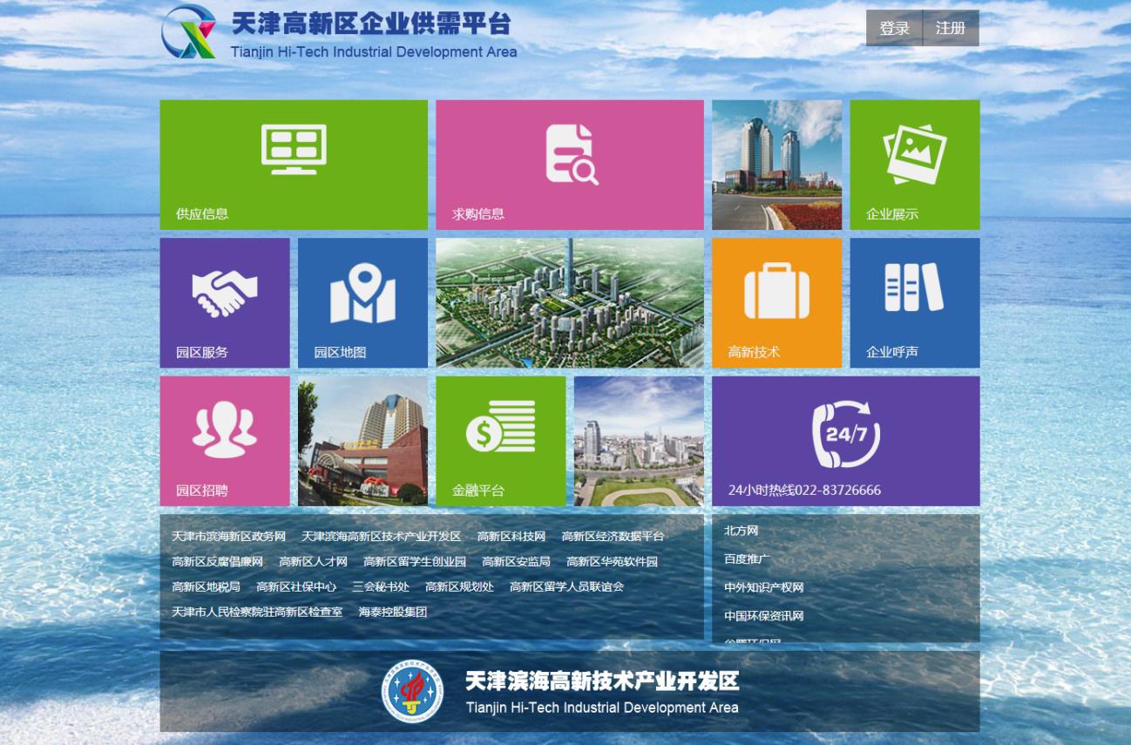Open the 海泰控股集团 link
Viewport: 1131px width, 745px height.
click(x=393, y=613)
